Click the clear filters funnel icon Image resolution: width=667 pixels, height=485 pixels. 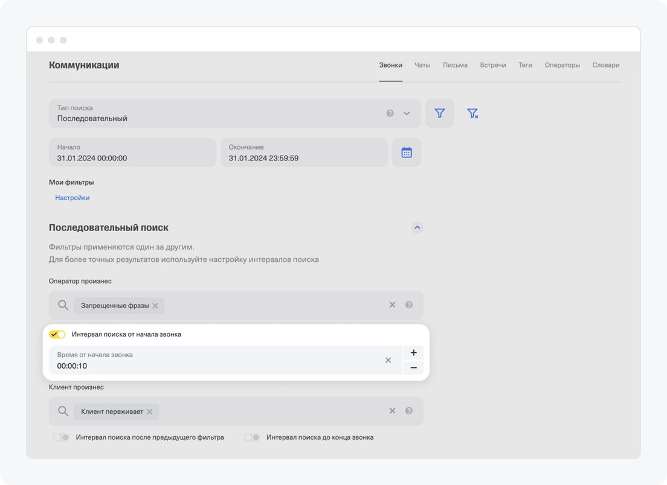click(472, 113)
